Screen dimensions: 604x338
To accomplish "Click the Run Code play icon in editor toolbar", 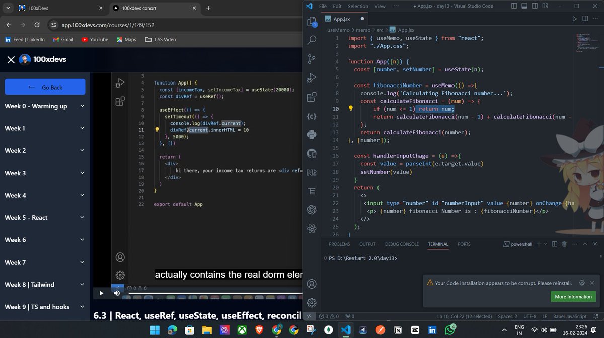I will click(574, 19).
